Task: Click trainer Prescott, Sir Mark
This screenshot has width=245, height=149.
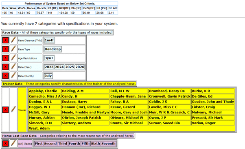Action: click(x=213, y=118)
